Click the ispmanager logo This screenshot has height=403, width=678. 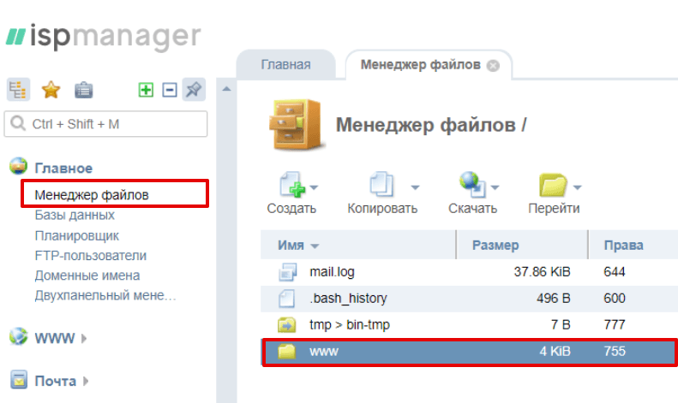[103, 37]
